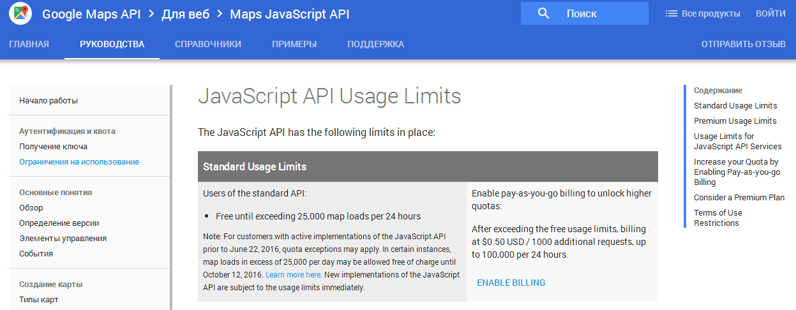Open the Google Maps API breadcrumb
796x310 pixels.
click(x=91, y=14)
